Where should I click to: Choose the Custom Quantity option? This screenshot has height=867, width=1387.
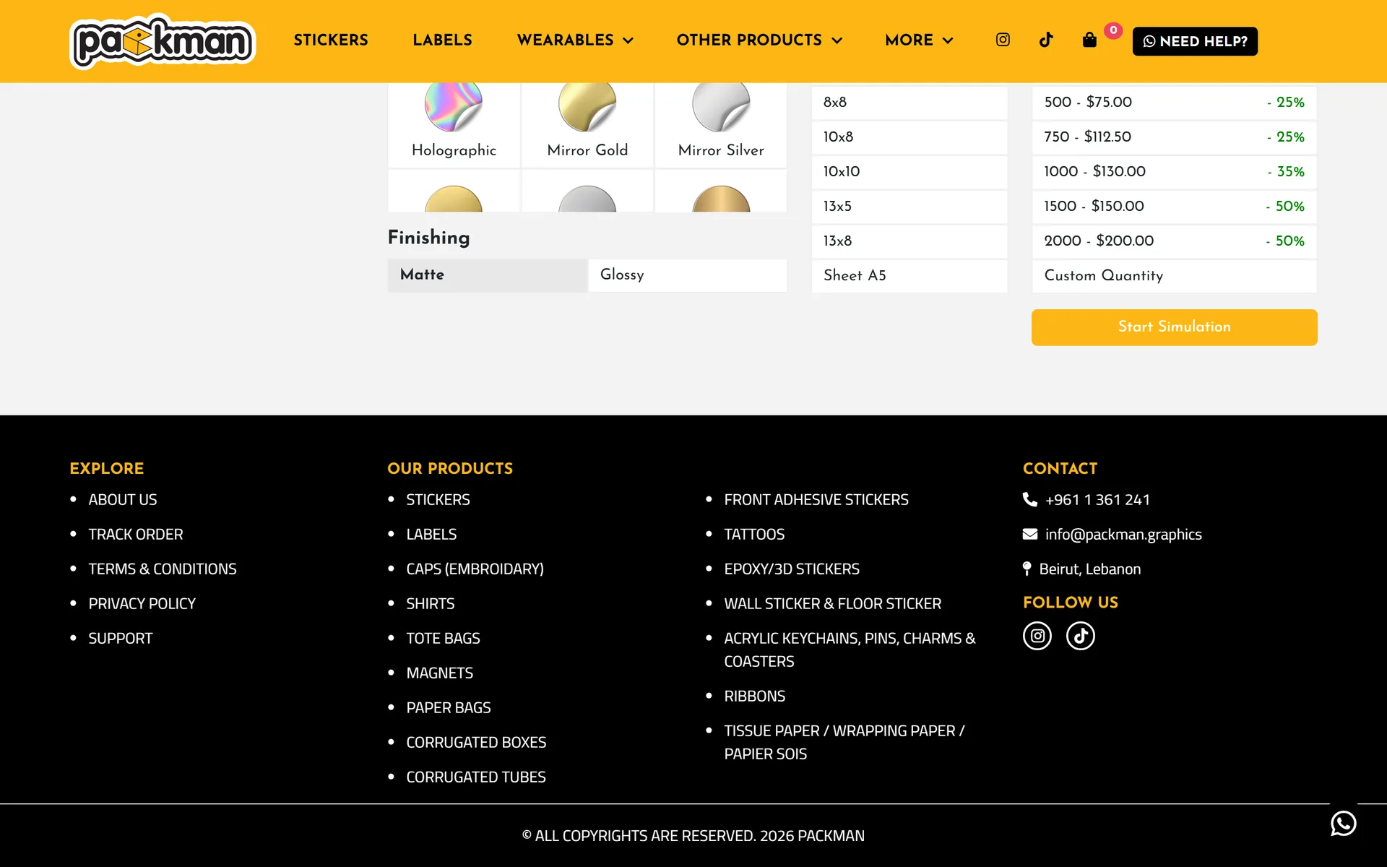pyautogui.click(x=1175, y=276)
